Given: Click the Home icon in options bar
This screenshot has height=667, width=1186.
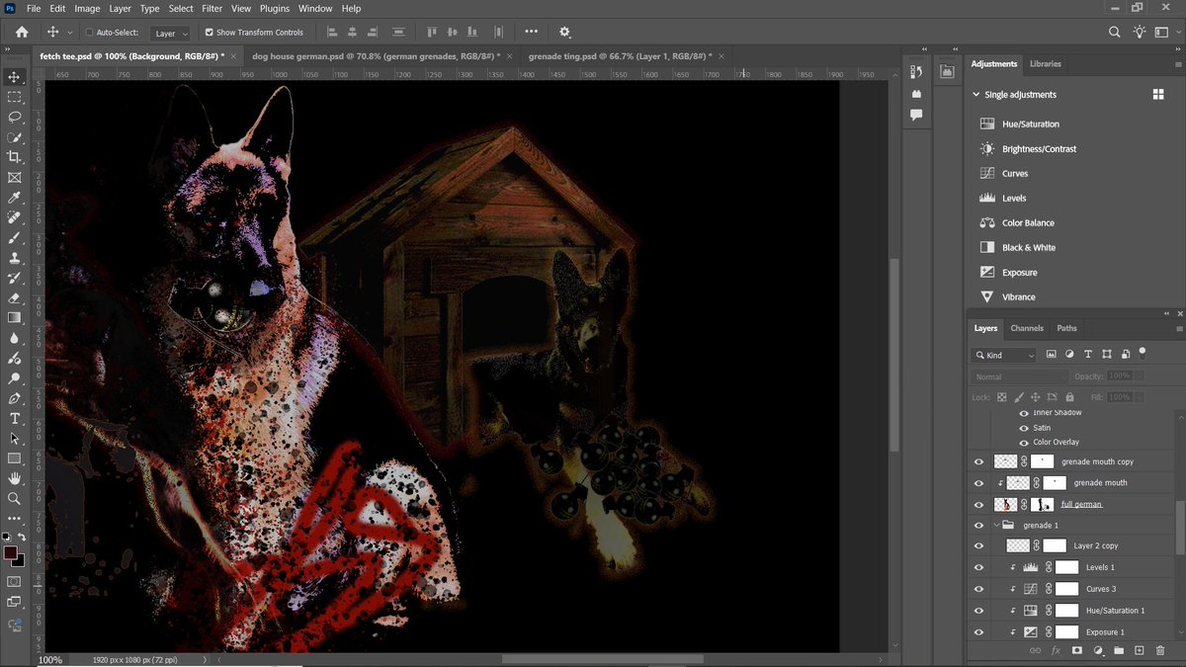Looking at the screenshot, I should 22,32.
